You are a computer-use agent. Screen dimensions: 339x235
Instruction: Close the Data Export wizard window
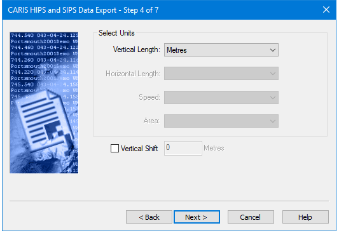coord(326,10)
